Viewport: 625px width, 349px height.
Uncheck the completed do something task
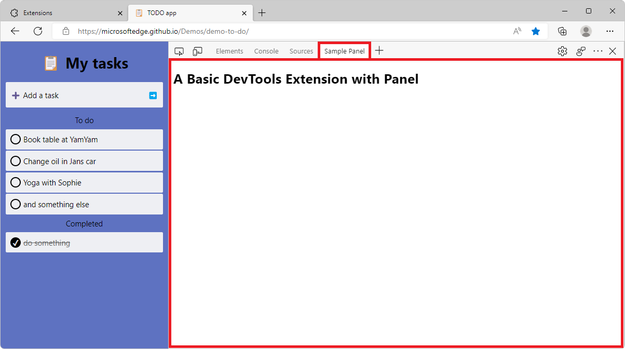coord(16,242)
